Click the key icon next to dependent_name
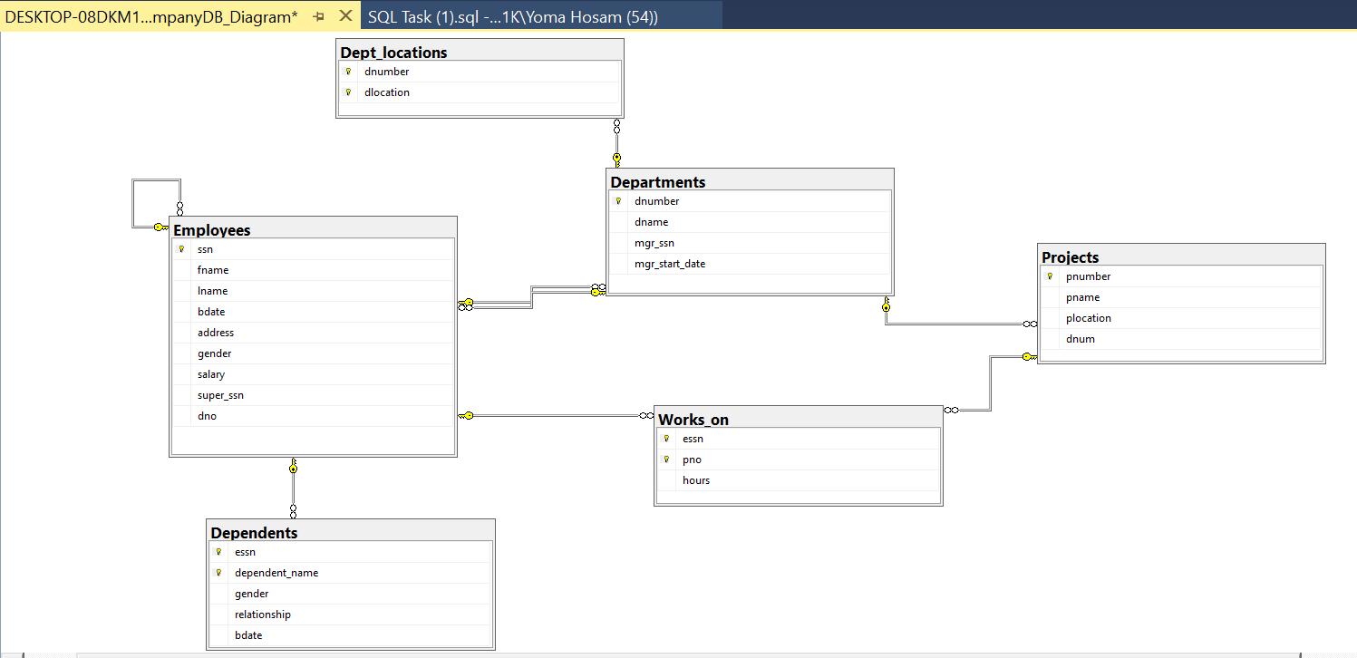This screenshot has width=1357, height=658. (x=218, y=573)
